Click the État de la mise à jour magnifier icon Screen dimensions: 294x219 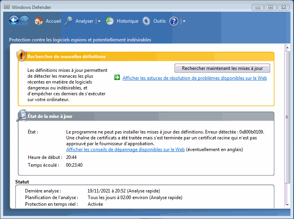tap(22, 116)
